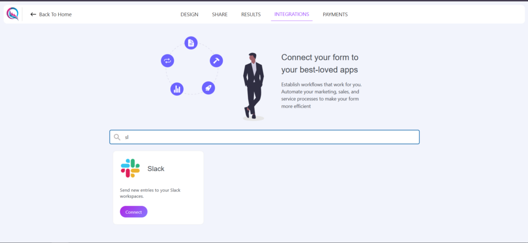The image size is (528, 243).
Task: Click the 'Connect your form to your best-loved apps' heading
Action: (x=320, y=63)
